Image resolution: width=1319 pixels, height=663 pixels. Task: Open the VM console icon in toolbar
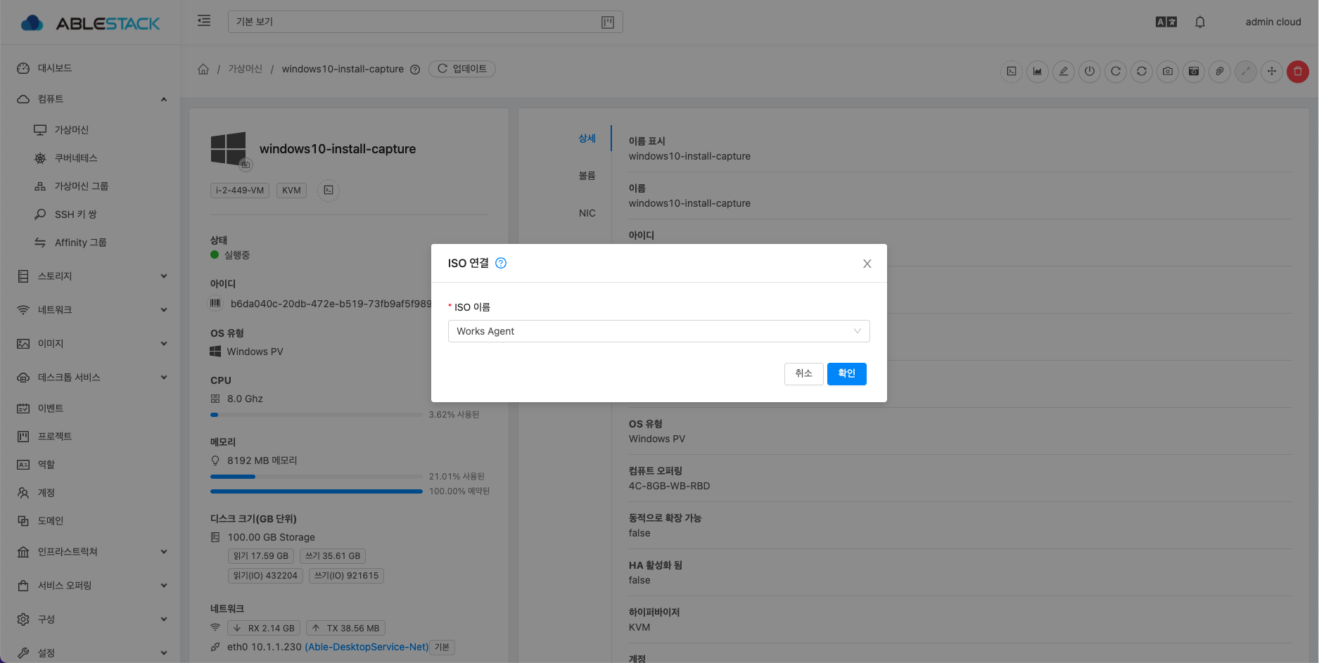coord(1011,71)
